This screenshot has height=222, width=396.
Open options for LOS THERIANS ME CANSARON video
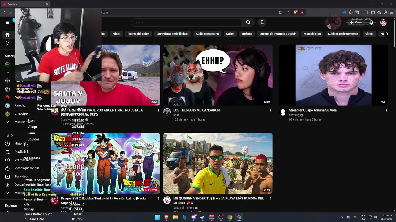click(x=271, y=110)
